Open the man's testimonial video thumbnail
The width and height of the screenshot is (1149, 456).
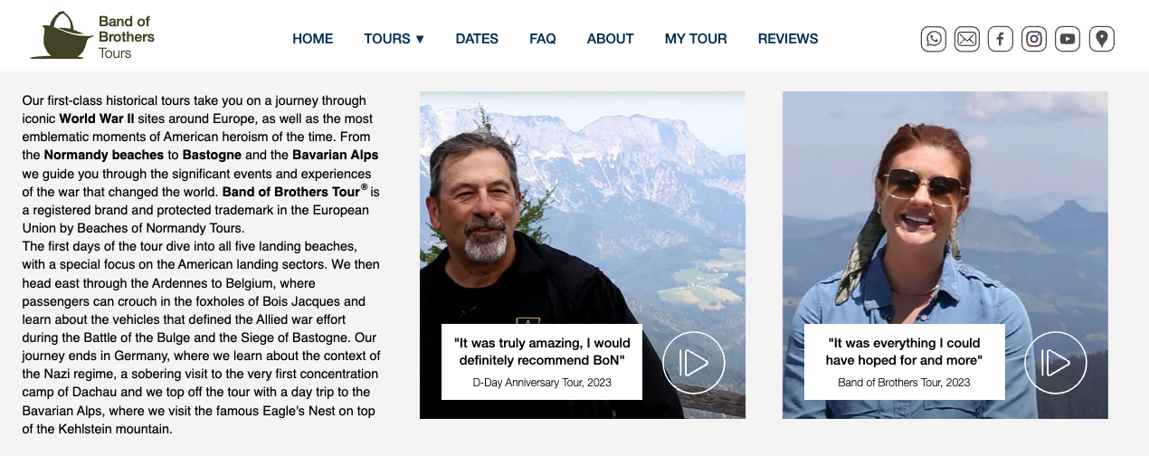(x=583, y=255)
